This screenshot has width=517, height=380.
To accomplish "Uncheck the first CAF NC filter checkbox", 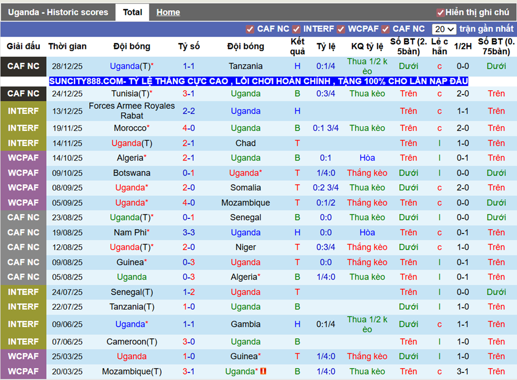I will pos(250,30).
